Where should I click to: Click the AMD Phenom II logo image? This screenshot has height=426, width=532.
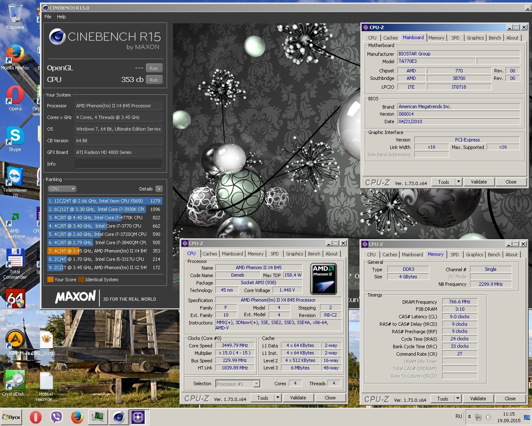(324, 279)
